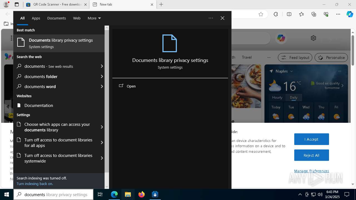Screen dimensions: 356x200
Task: Open new tab page settings gear
Action: point(313,38)
